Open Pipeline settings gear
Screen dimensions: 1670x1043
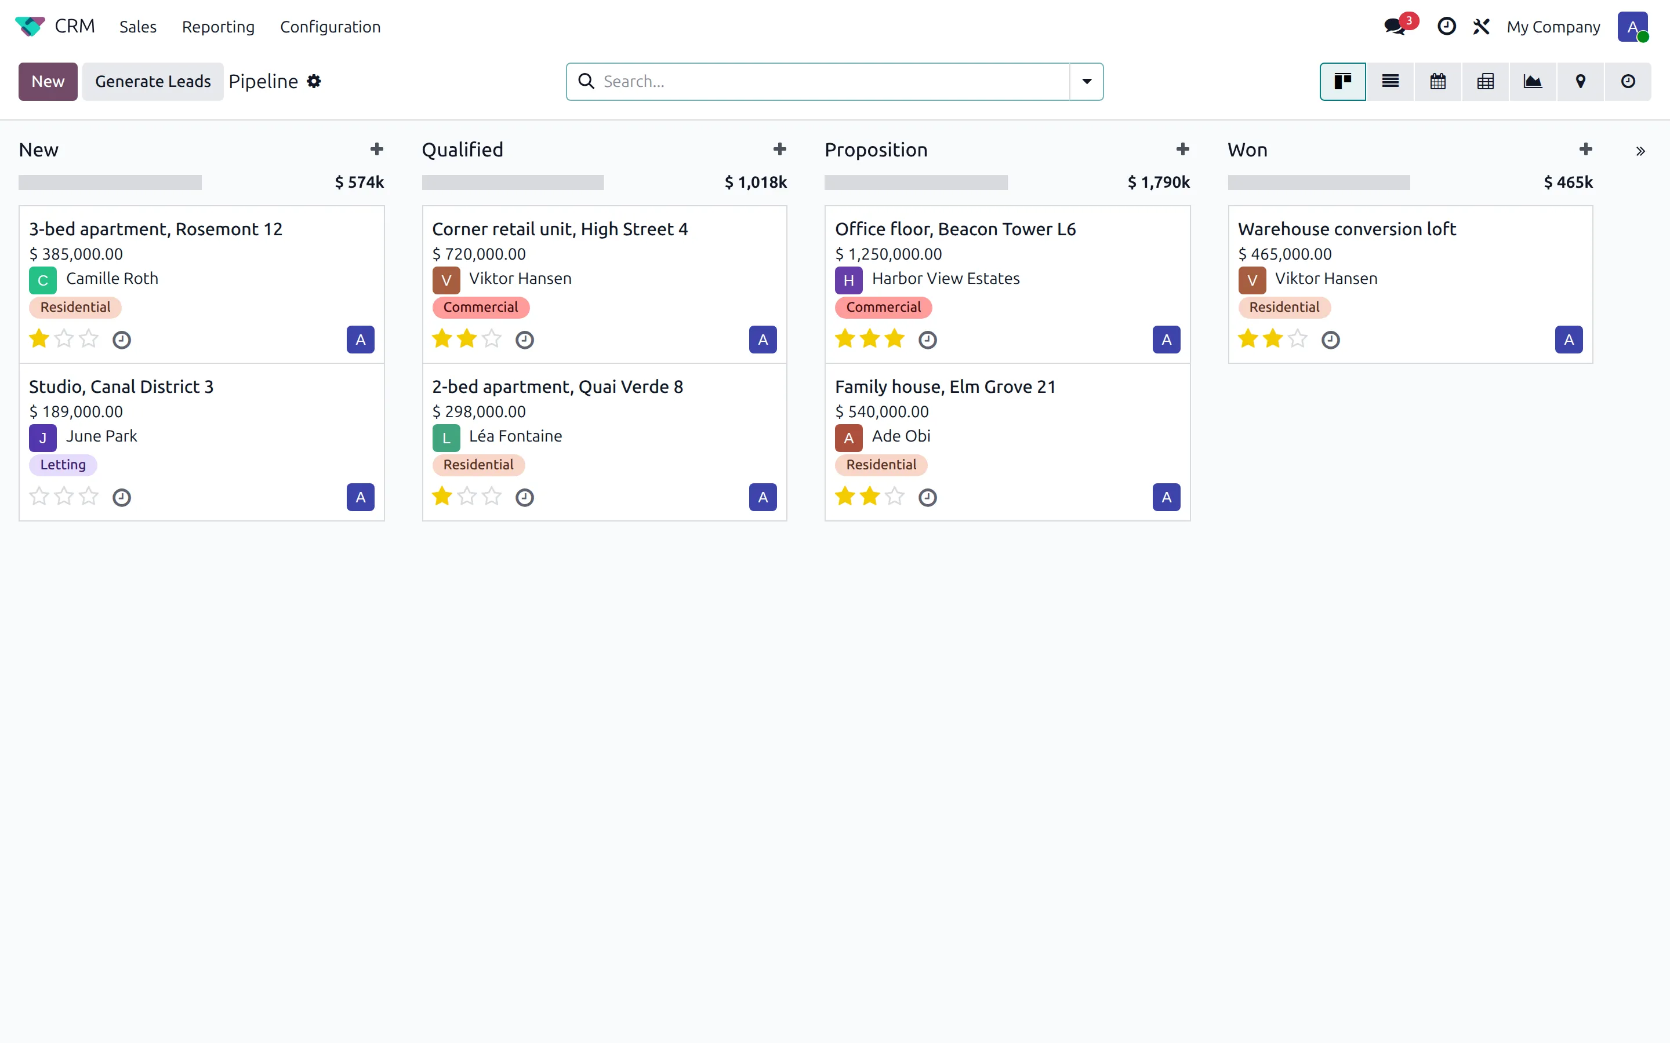tap(314, 81)
